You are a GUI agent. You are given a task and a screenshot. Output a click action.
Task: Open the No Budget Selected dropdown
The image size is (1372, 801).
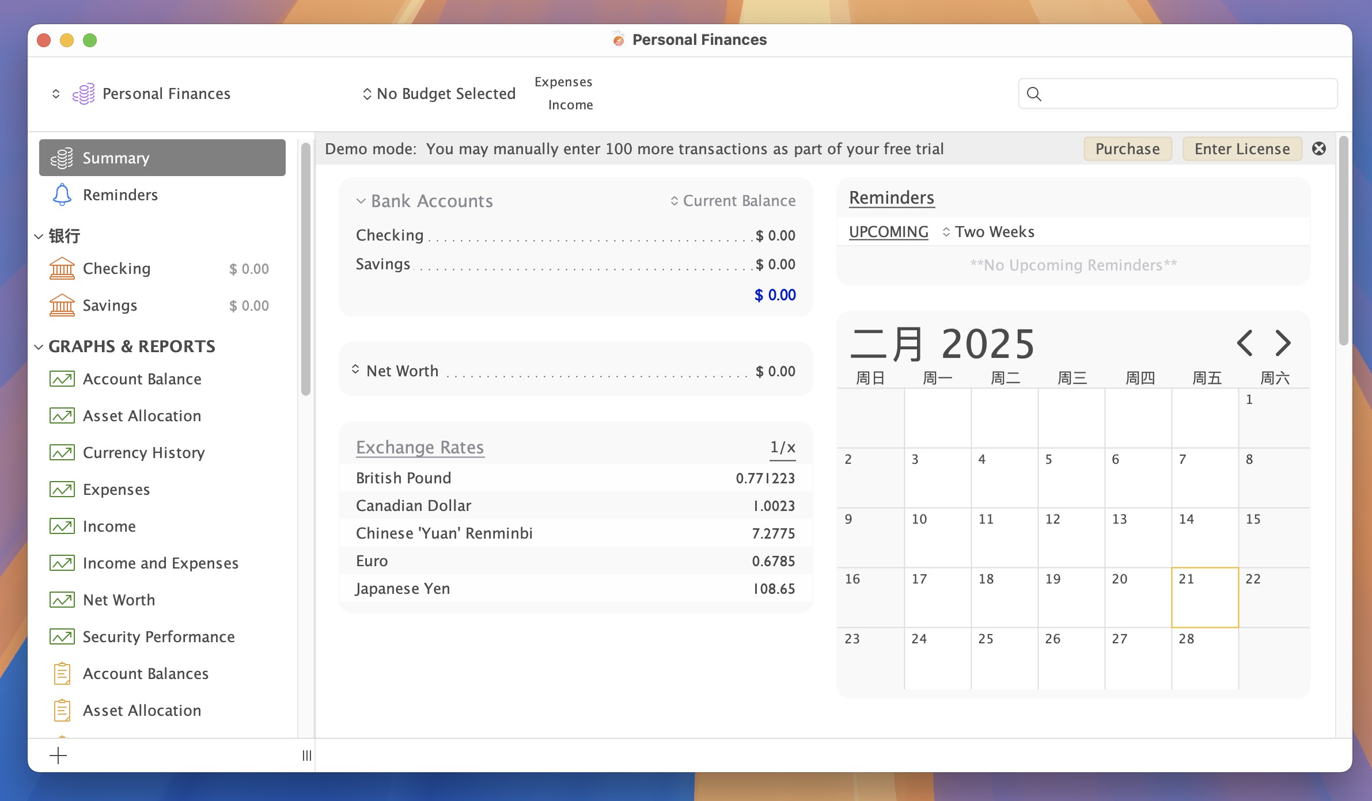coord(439,93)
